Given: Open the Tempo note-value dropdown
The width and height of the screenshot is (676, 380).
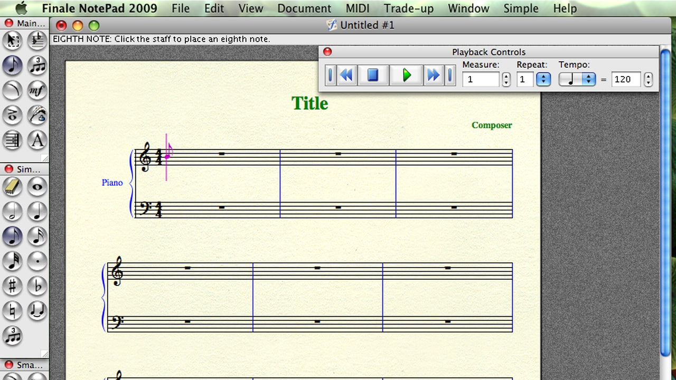Looking at the screenshot, I should (x=577, y=80).
